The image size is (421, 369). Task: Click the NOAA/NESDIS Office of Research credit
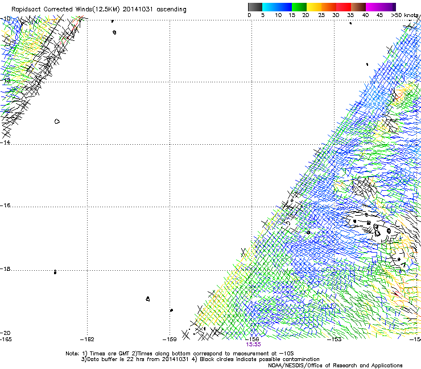point(335,366)
